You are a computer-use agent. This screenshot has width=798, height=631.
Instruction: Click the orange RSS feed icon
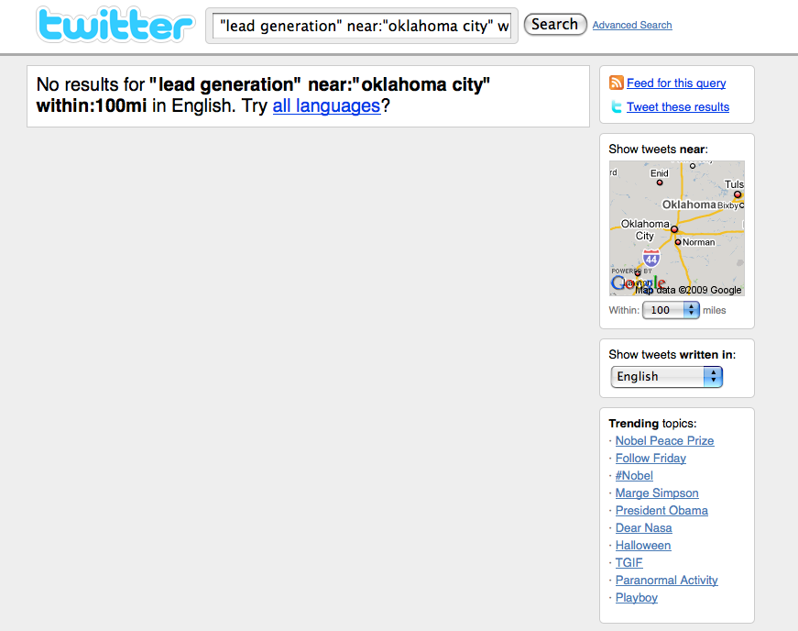point(617,83)
